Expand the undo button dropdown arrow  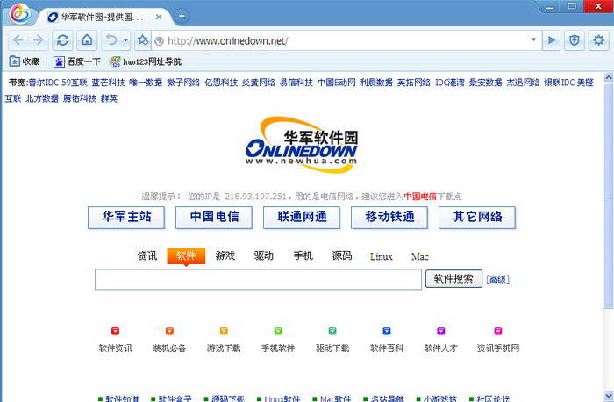125,39
